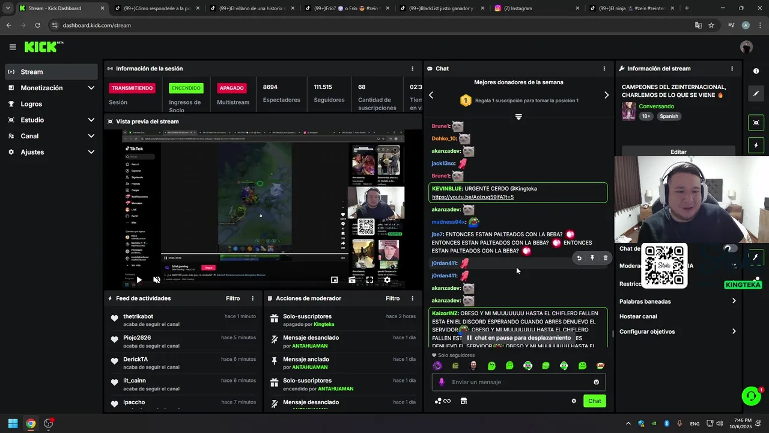Click the clip capture icon on right rail
The width and height of the screenshot is (769, 433).
pos(756,123)
